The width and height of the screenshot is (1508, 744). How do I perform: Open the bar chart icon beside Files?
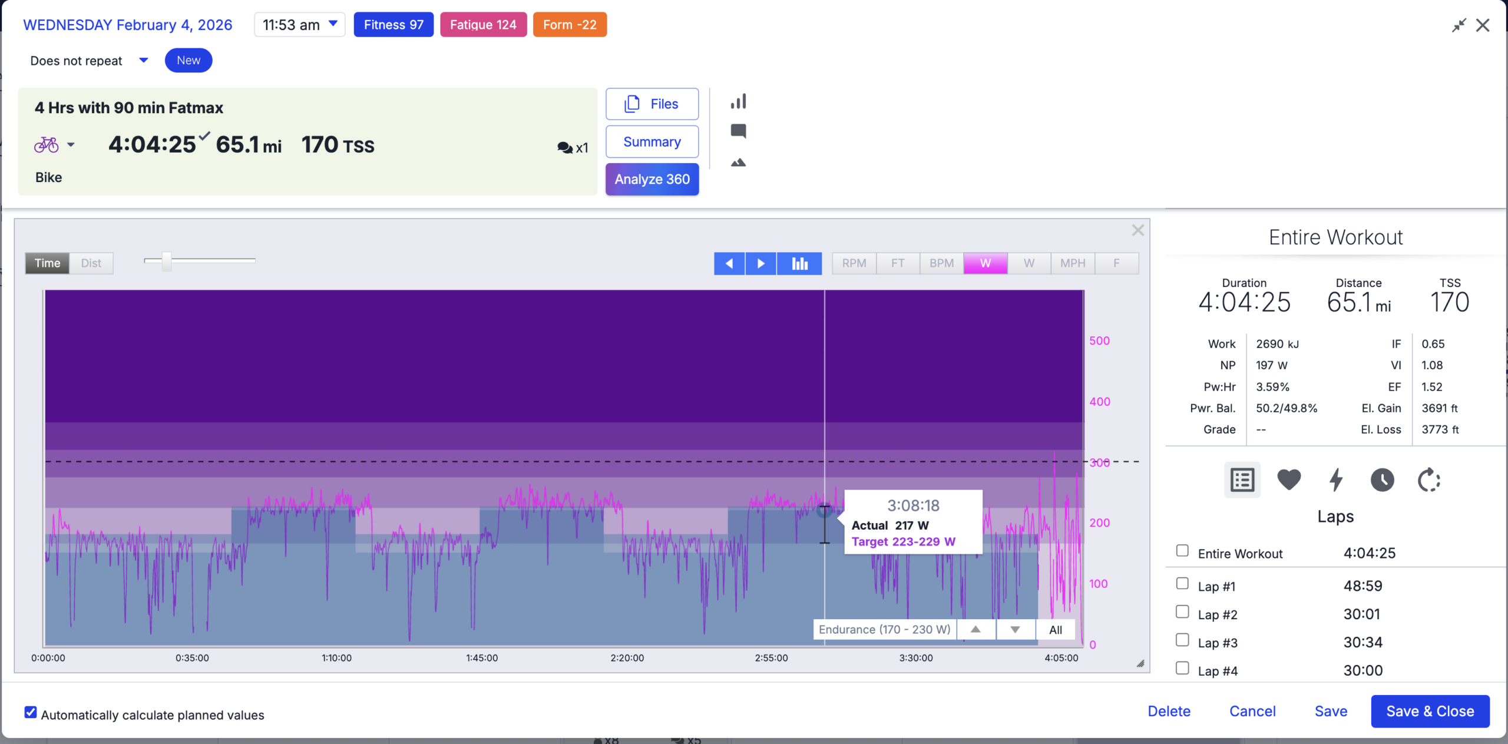pyautogui.click(x=738, y=101)
